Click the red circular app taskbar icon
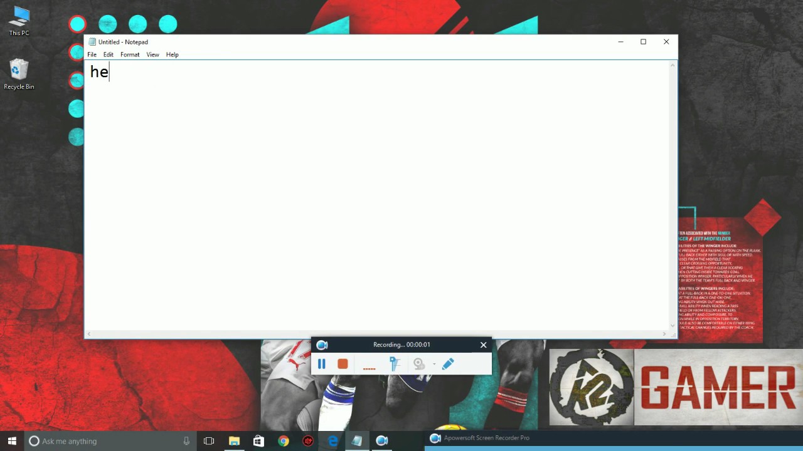803x451 pixels. click(308, 441)
